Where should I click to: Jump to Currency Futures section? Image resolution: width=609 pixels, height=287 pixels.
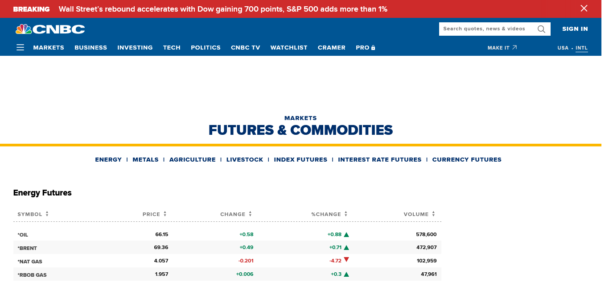click(466, 159)
